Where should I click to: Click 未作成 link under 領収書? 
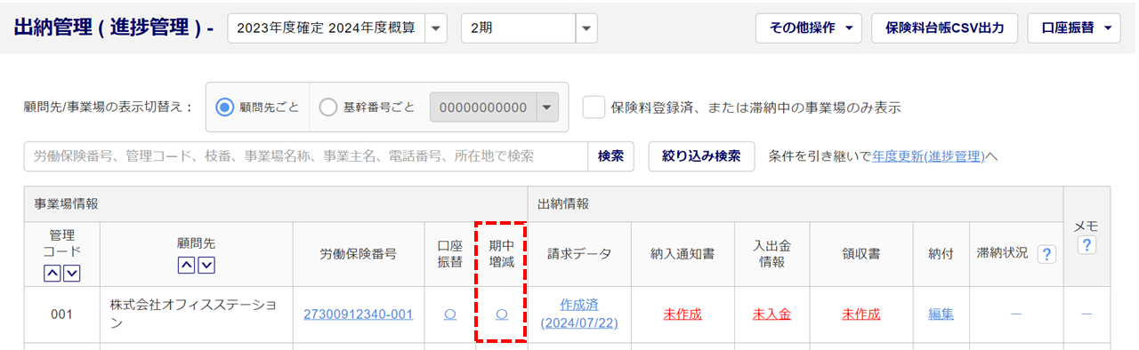[861, 314]
